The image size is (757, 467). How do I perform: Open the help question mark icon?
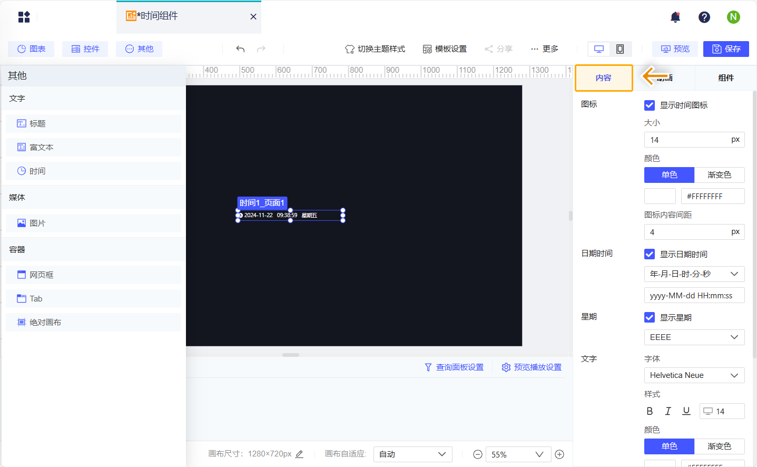704,17
